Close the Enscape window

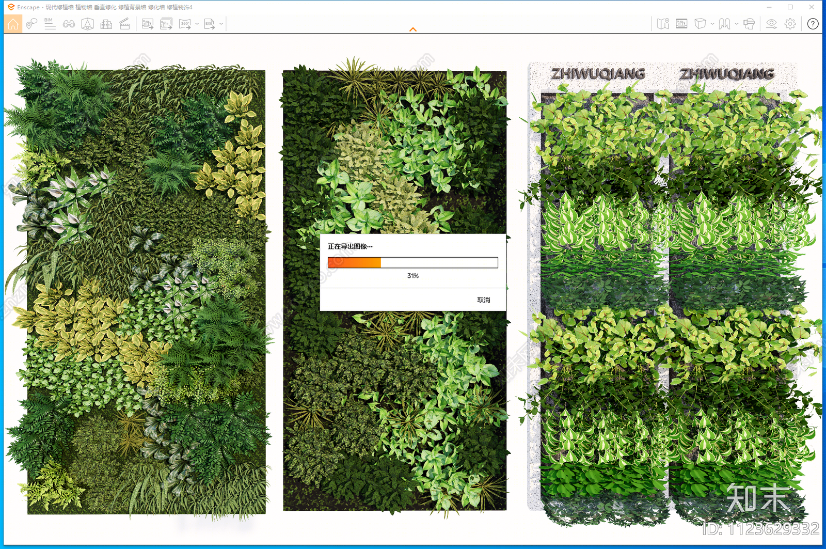pos(812,7)
